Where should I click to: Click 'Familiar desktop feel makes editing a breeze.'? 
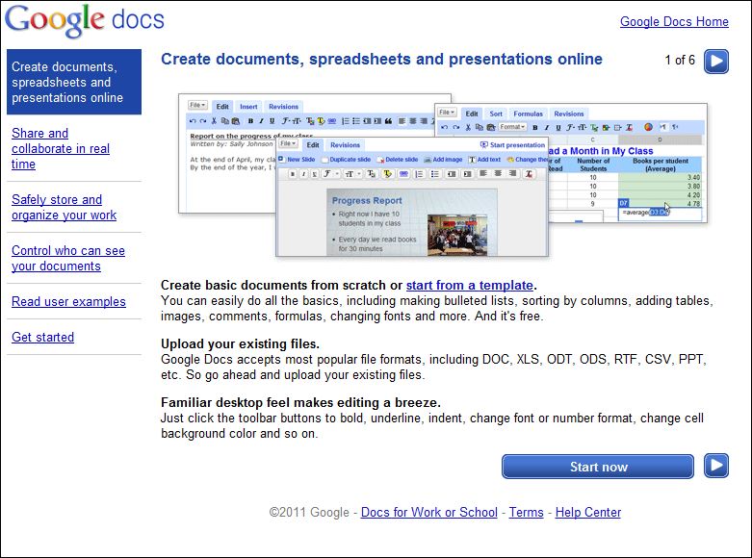point(300,402)
